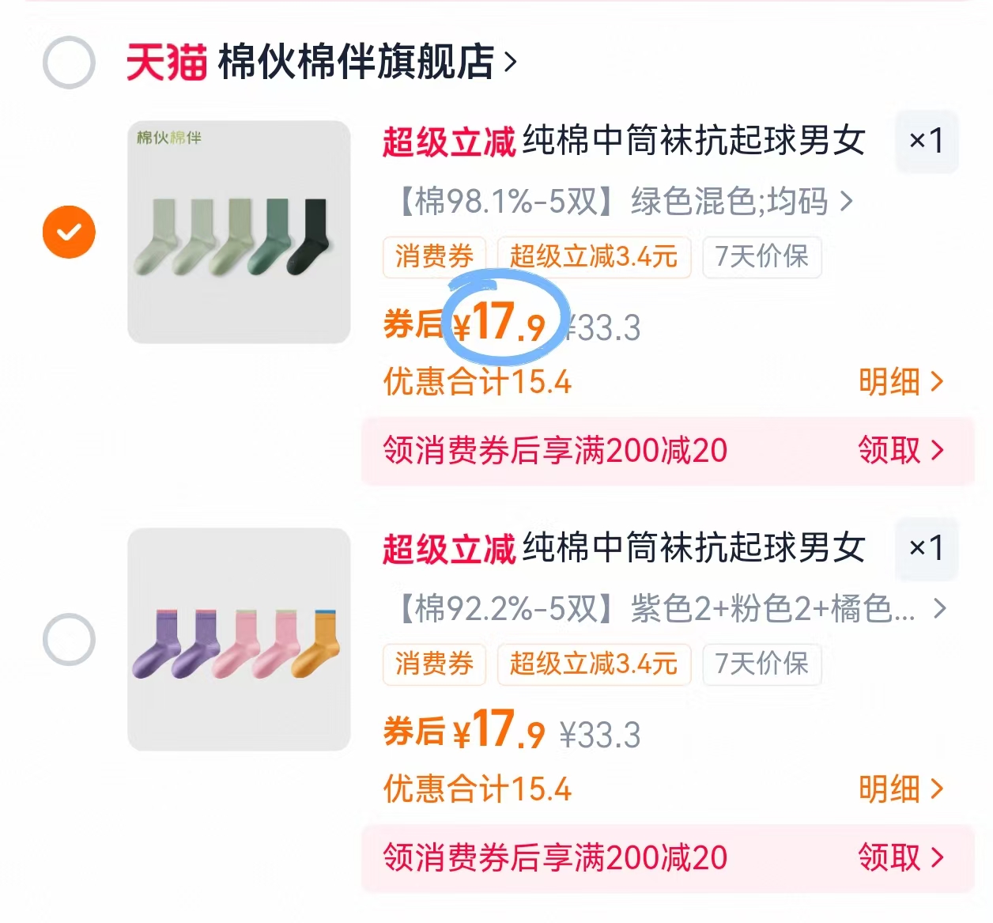Click the 消费券 tag on purple socks item

click(433, 664)
